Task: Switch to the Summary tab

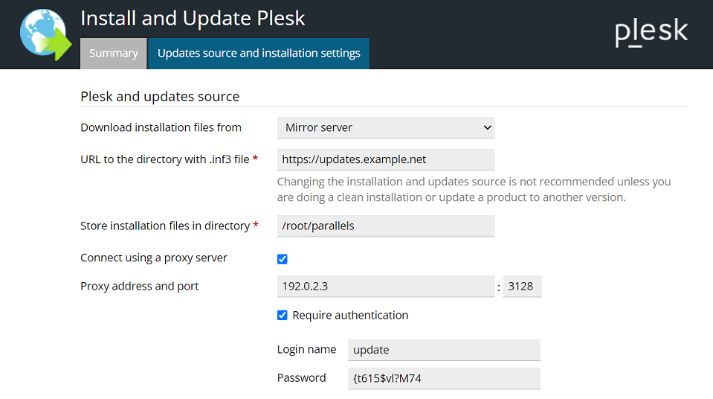Action: (113, 54)
